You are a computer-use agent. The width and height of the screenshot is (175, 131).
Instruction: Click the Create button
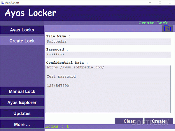(x=159, y=121)
